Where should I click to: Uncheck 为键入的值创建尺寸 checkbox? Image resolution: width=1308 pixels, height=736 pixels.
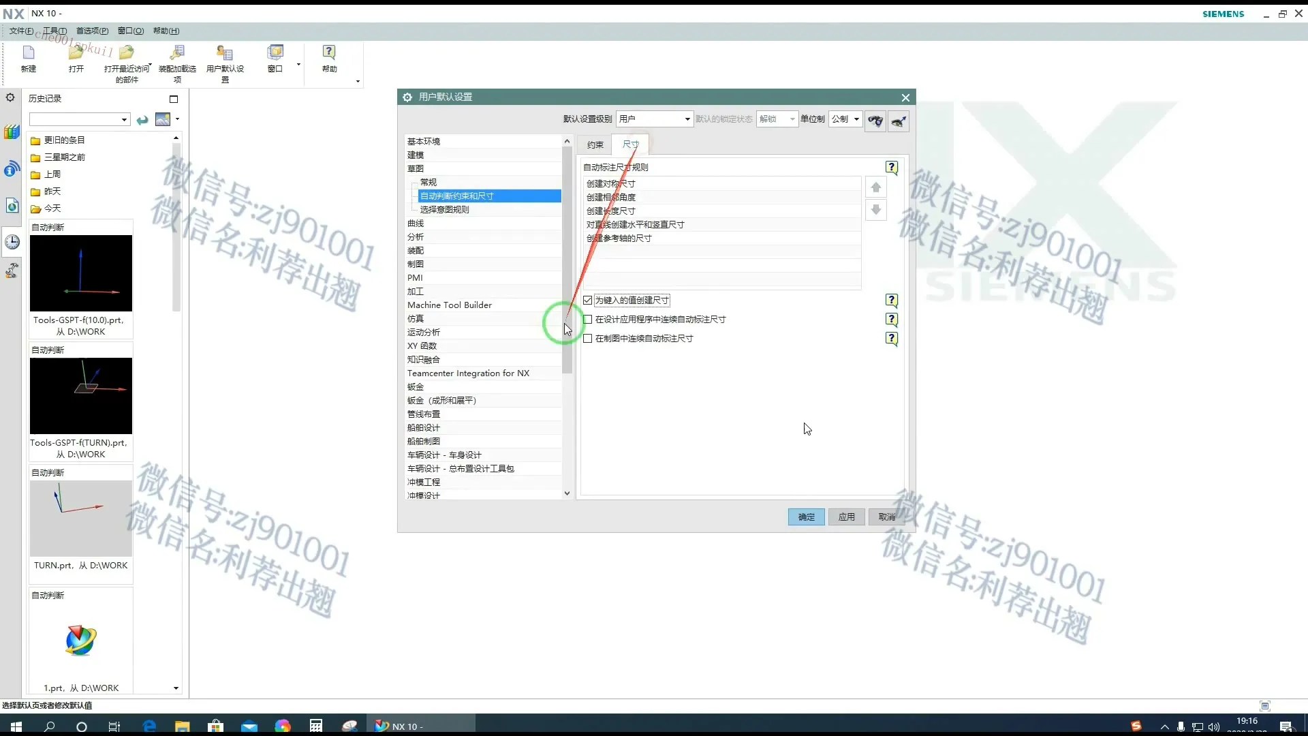[x=587, y=300]
